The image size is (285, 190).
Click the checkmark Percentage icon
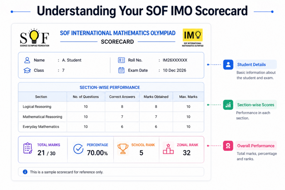[78, 149]
